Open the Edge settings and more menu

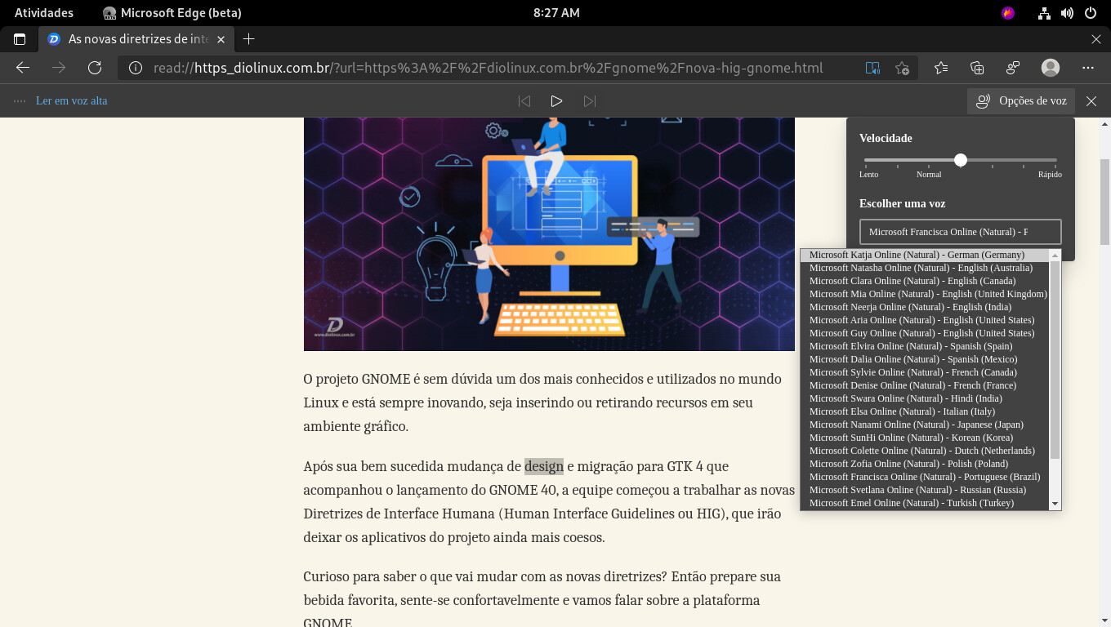coord(1087,68)
